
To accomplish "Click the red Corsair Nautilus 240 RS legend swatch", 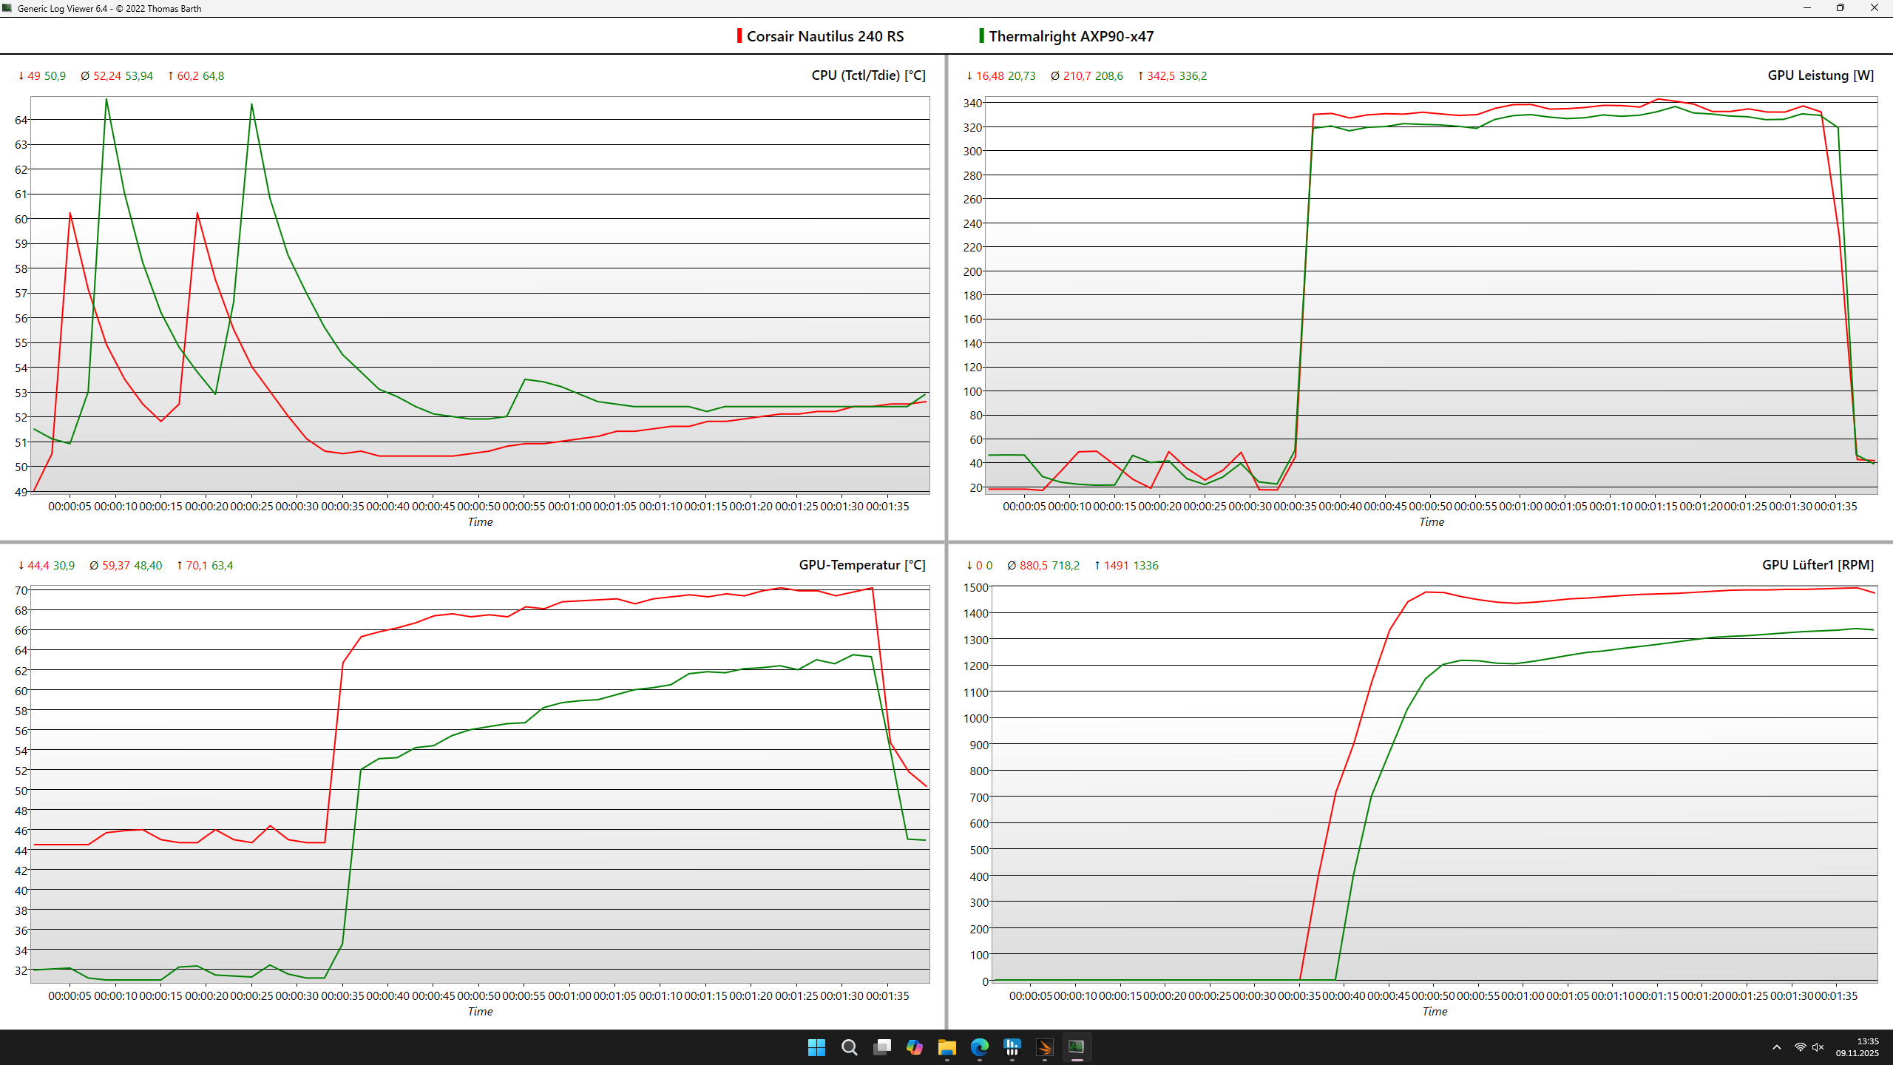I will tap(739, 36).
